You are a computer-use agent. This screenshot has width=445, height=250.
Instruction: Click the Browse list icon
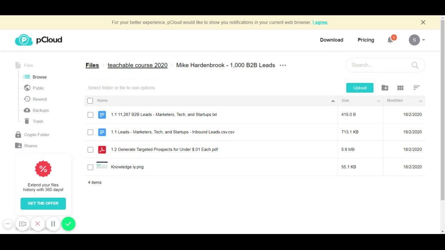coord(27,77)
